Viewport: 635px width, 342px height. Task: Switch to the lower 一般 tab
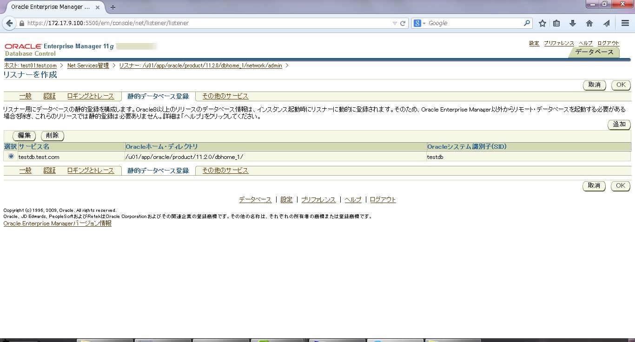26,171
